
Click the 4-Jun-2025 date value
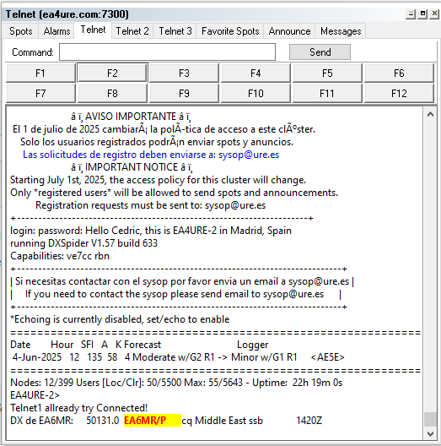point(37,357)
